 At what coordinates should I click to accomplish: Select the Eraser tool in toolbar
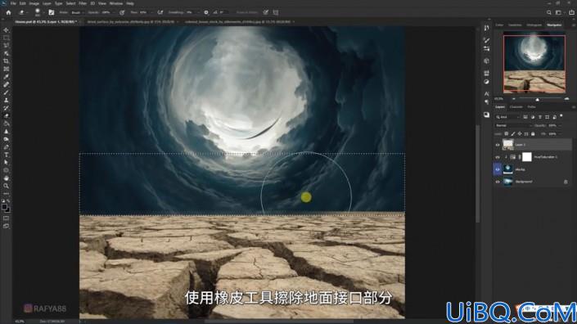coord(7,116)
